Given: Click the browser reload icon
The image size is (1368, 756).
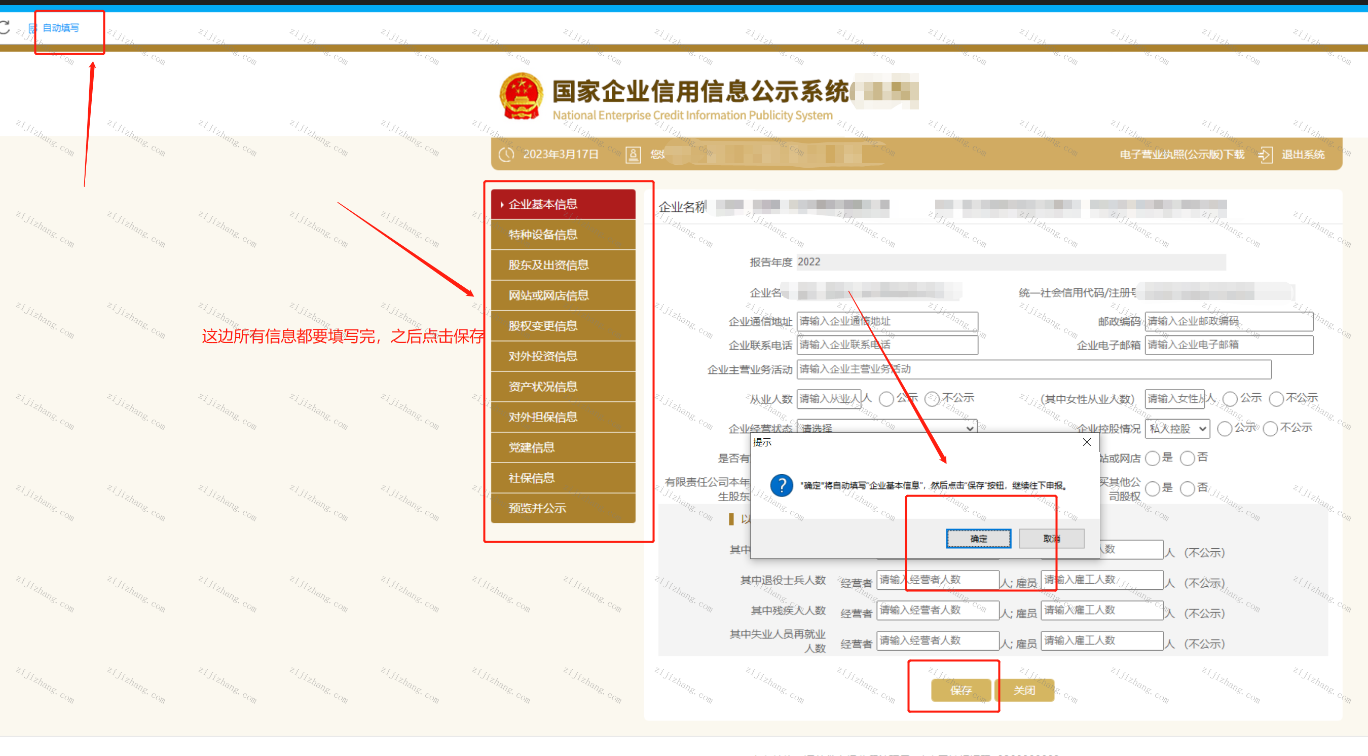Looking at the screenshot, I should [4, 27].
